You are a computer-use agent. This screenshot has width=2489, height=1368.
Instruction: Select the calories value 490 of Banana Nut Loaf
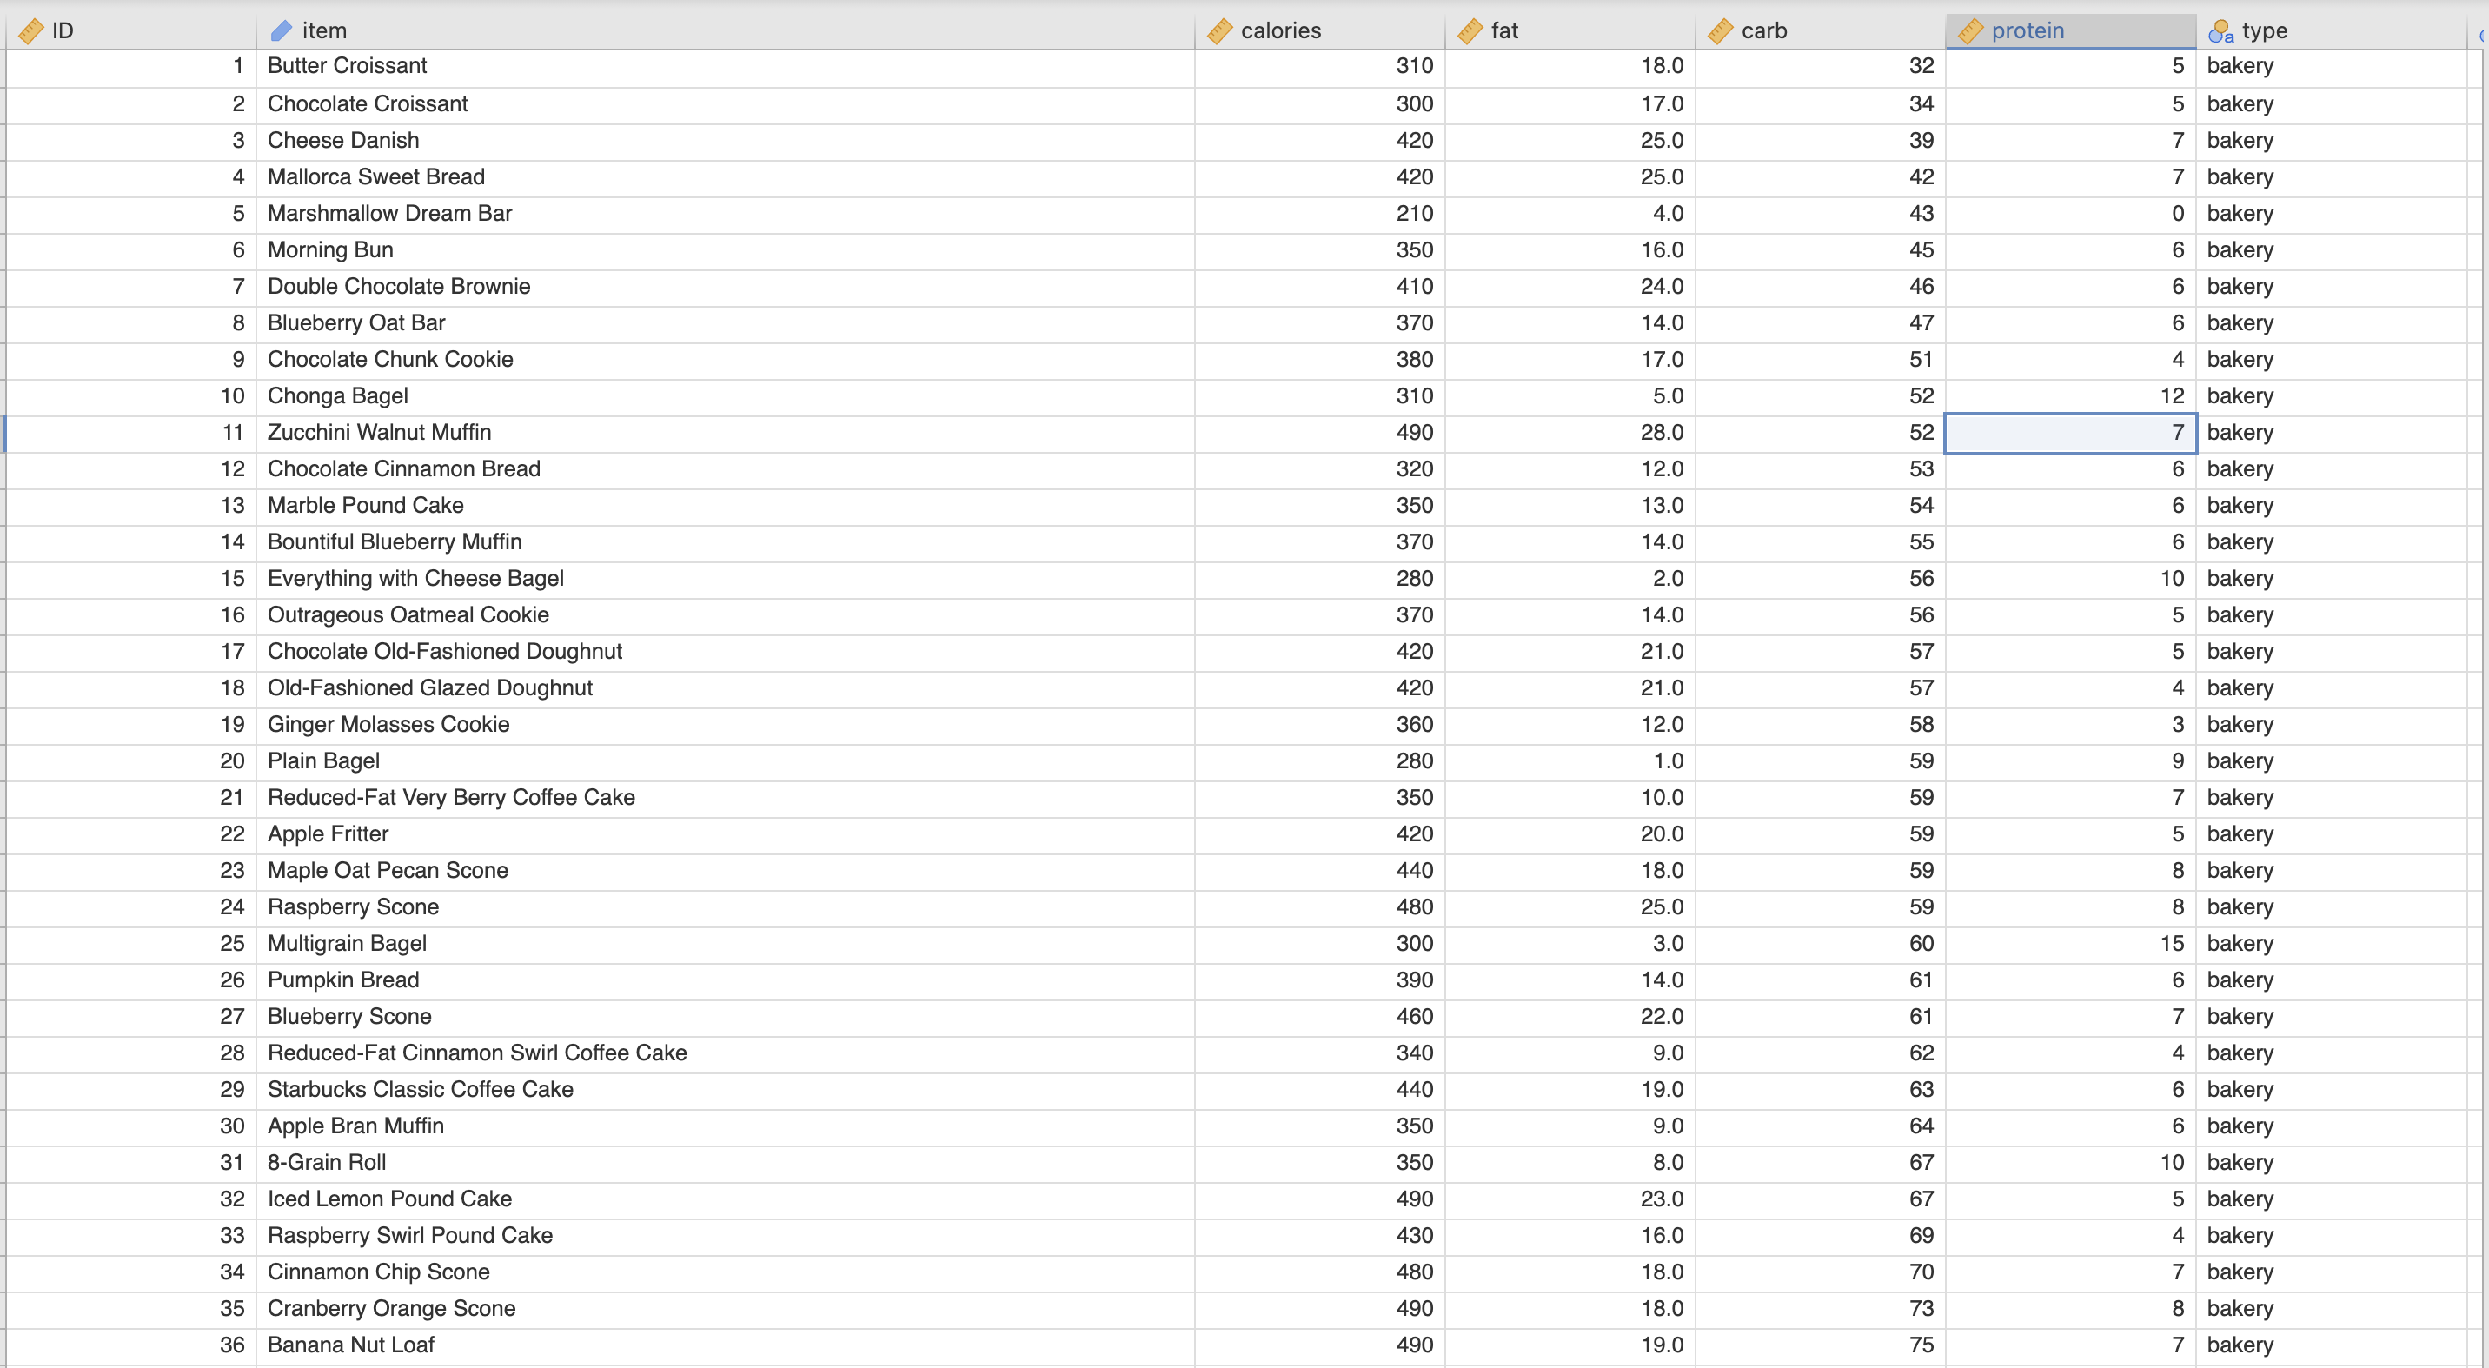coord(1414,1344)
